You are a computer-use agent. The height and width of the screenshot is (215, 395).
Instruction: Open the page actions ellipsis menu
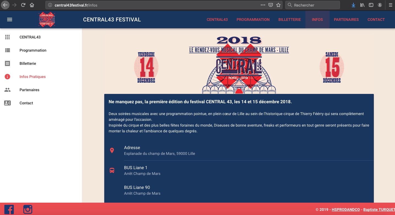coord(263,5)
